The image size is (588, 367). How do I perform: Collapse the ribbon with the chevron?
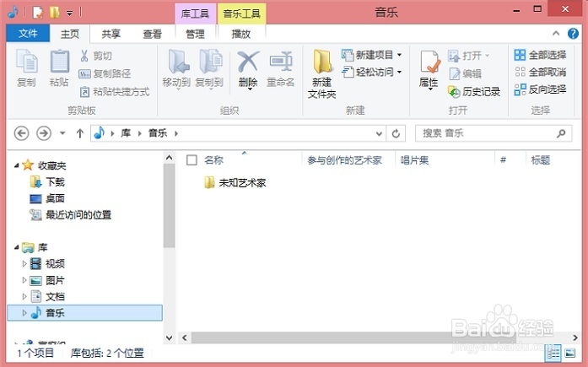556,34
